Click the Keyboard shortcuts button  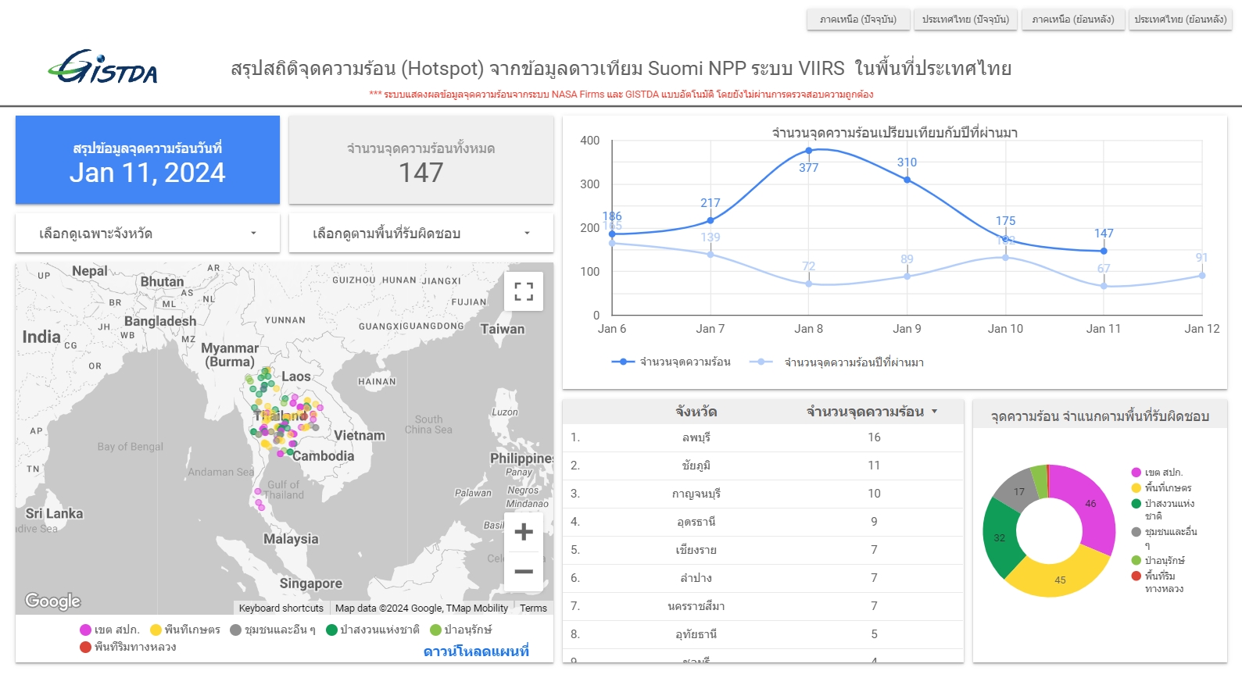point(281,608)
